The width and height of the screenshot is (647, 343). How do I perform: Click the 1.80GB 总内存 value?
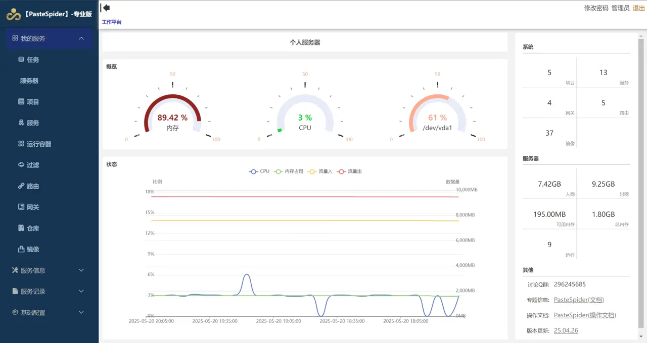click(604, 214)
